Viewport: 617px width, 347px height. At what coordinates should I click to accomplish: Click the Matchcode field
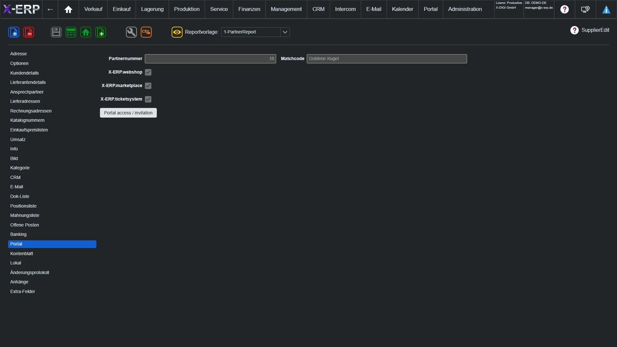click(387, 59)
